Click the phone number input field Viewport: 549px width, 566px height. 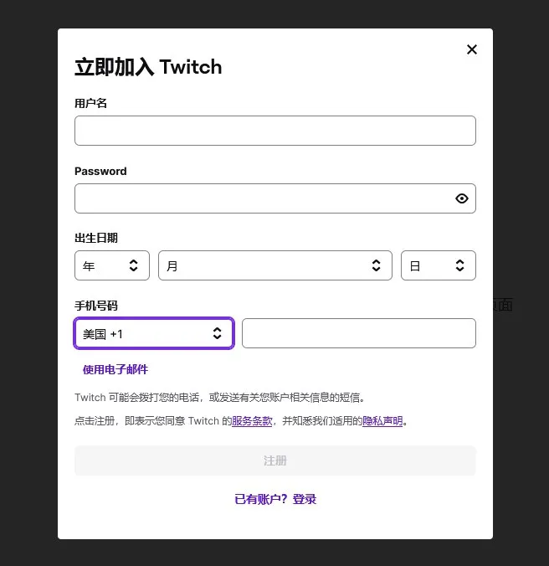pos(359,333)
